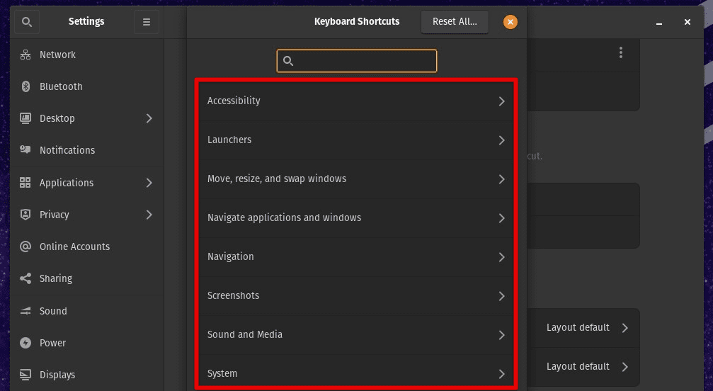Click Move, resize, and swap windows text

(x=276, y=179)
